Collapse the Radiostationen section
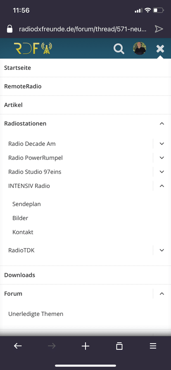171x370 pixels. tap(162, 123)
